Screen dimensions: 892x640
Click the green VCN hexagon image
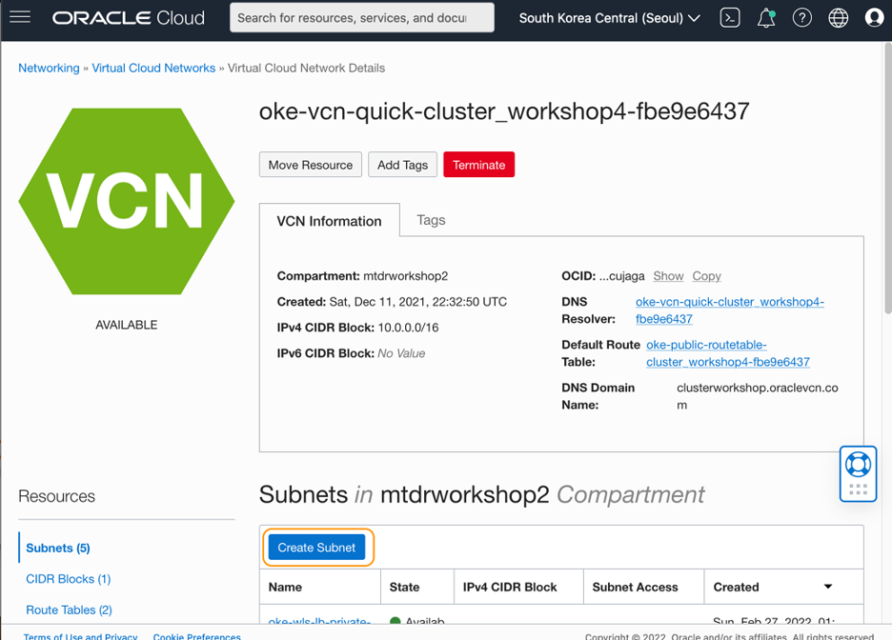coord(127,201)
